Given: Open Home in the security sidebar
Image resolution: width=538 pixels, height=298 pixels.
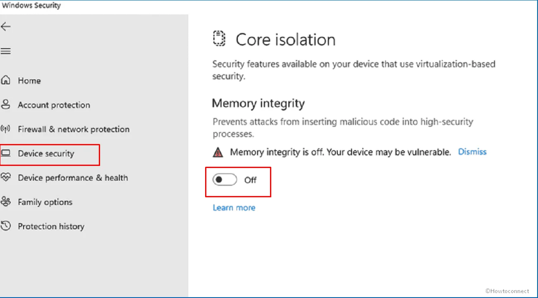Looking at the screenshot, I should (29, 80).
